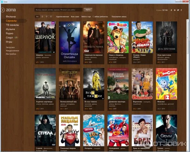190x152 pixels.
Task: Open Спорт section
Action: pyautogui.click(x=9, y=38)
